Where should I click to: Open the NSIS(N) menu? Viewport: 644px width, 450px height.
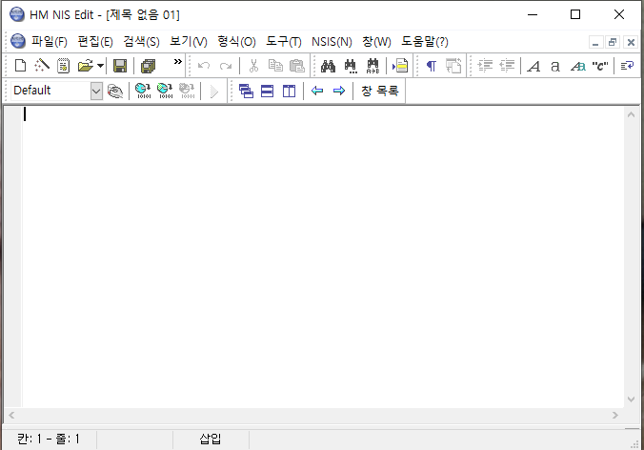pos(332,42)
